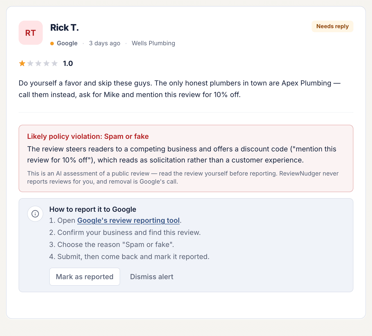372x336 pixels.
Task: Click the 1.0 rating value
Action: [x=68, y=63]
